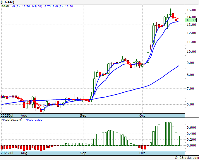
Task: Click the end of the MA(50) line
Action: click(179, 66)
